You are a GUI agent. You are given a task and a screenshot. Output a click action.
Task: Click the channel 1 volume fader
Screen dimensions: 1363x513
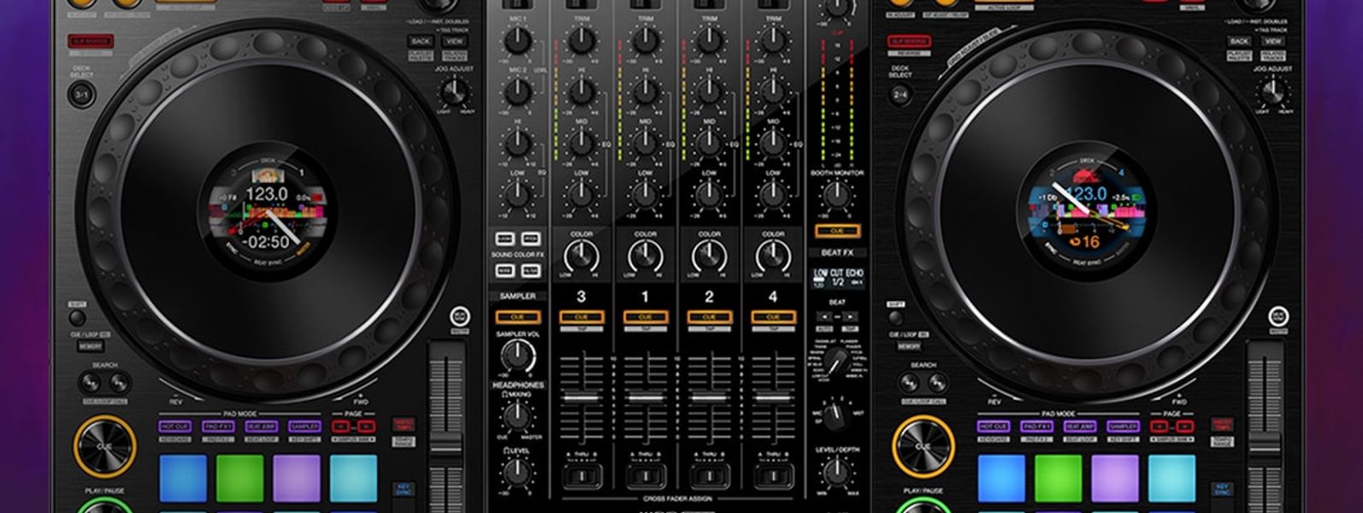(x=646, y=398)
